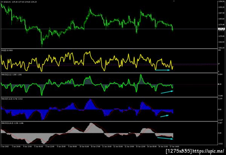Click the 5 Jun 06:00 time label
Image resolution: width=226 pixels, height=155 pixels.
coord(39,146)
